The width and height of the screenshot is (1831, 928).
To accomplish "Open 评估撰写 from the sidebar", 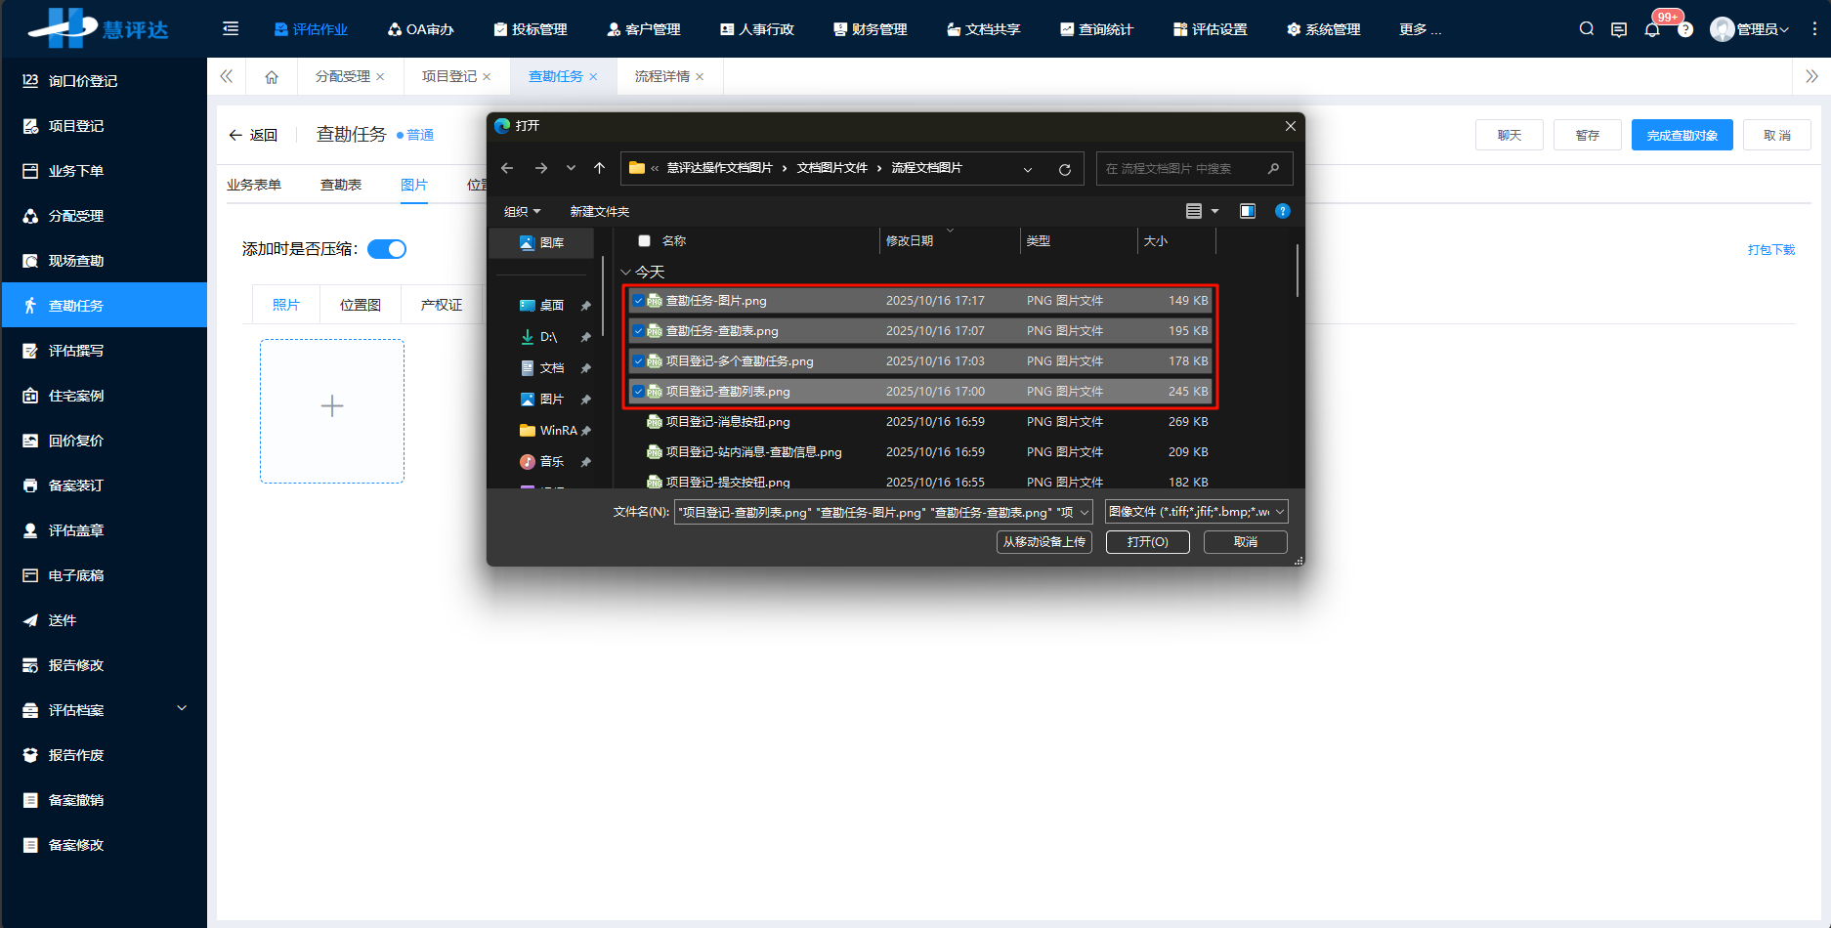I will 74,350.
